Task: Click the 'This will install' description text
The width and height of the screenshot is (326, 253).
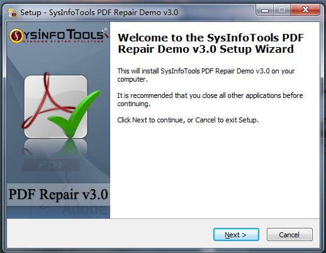Action: coord(206,75)
